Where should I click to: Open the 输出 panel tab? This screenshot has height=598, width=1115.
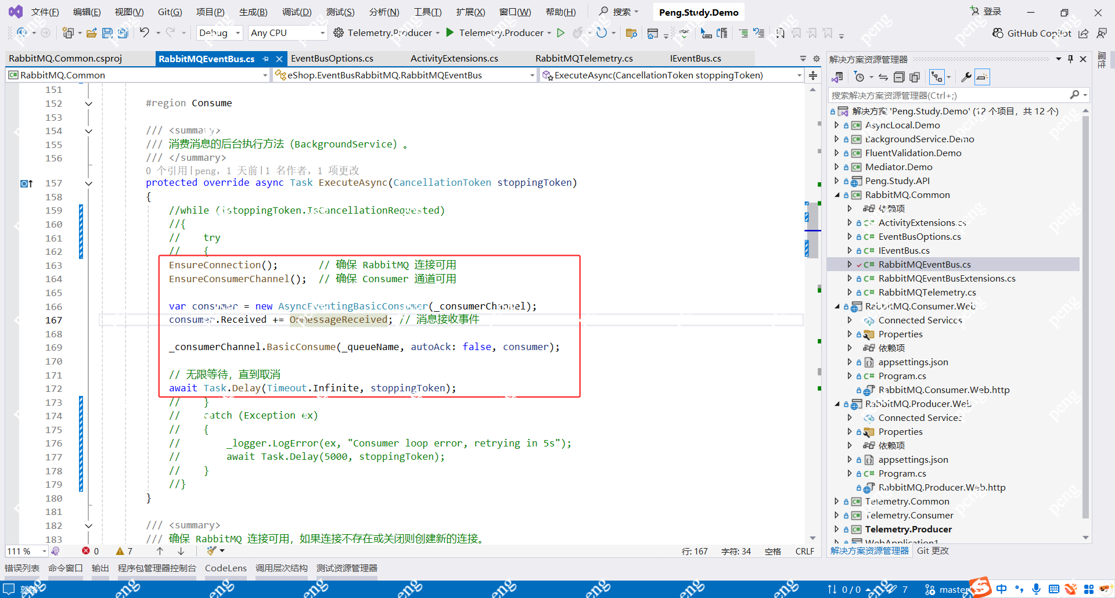pyautogui.click(x=100, y=568)
